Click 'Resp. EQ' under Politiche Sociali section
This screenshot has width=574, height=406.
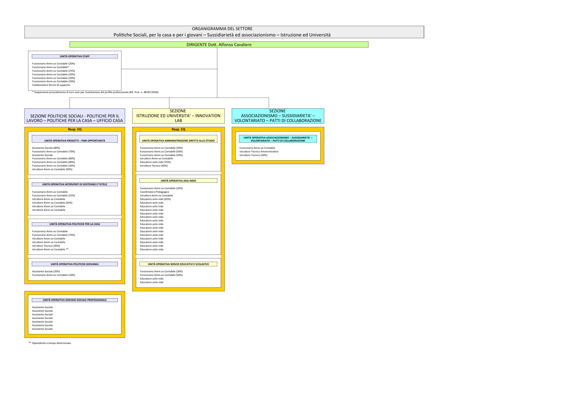pos(75,129)
